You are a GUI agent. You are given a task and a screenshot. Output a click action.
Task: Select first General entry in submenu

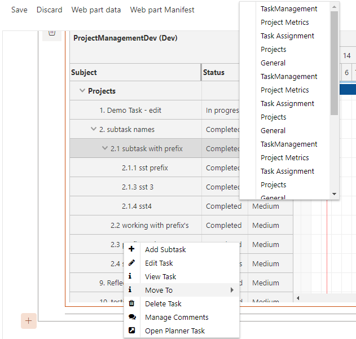(273, 63)
